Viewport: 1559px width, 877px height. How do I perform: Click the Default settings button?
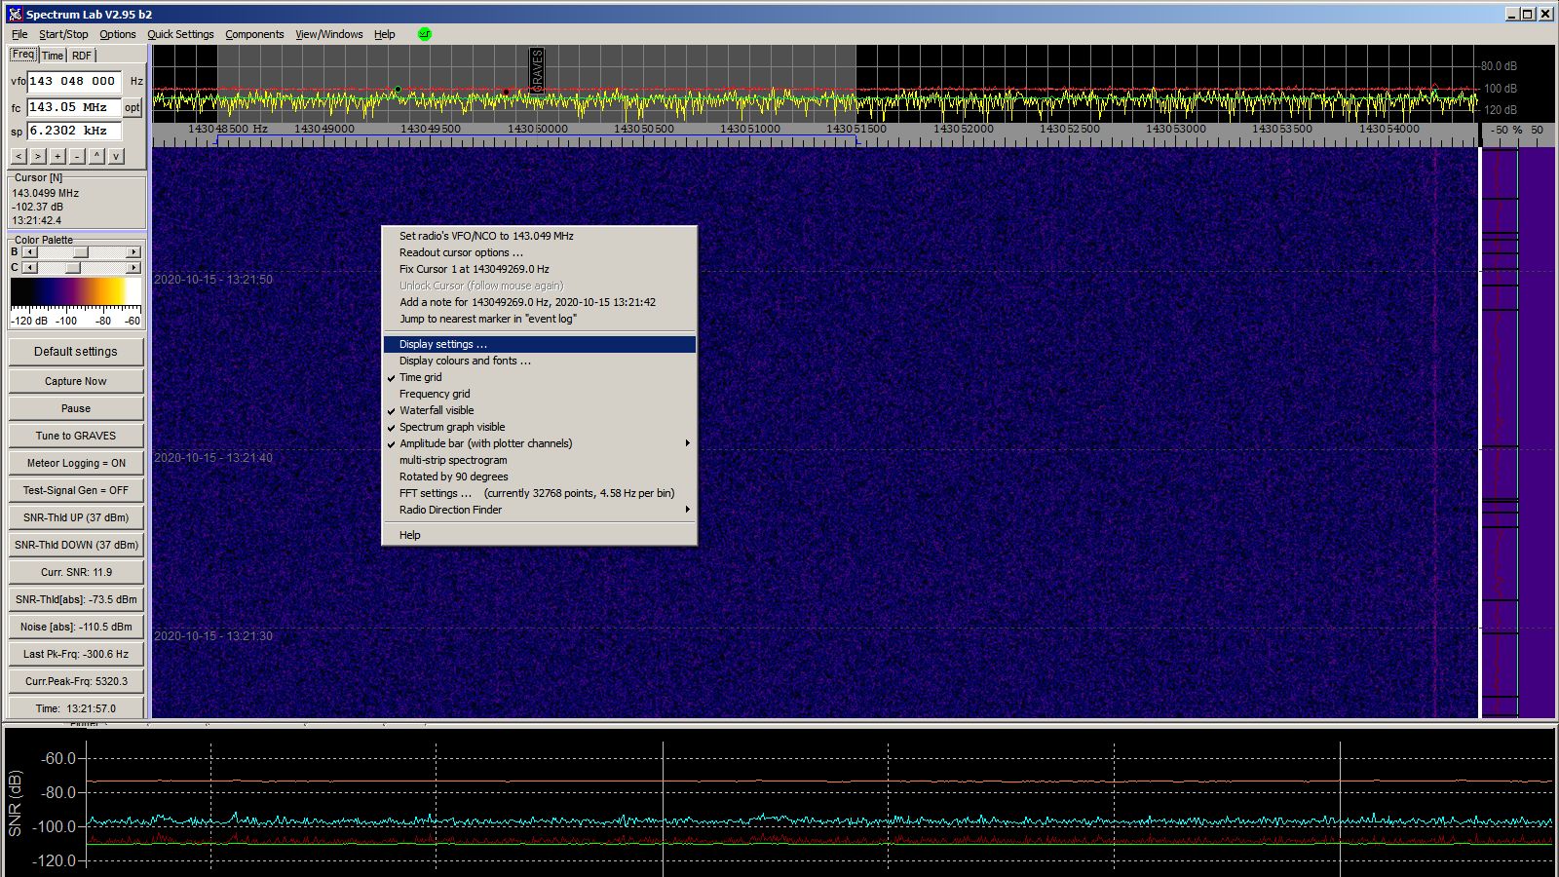76,352
